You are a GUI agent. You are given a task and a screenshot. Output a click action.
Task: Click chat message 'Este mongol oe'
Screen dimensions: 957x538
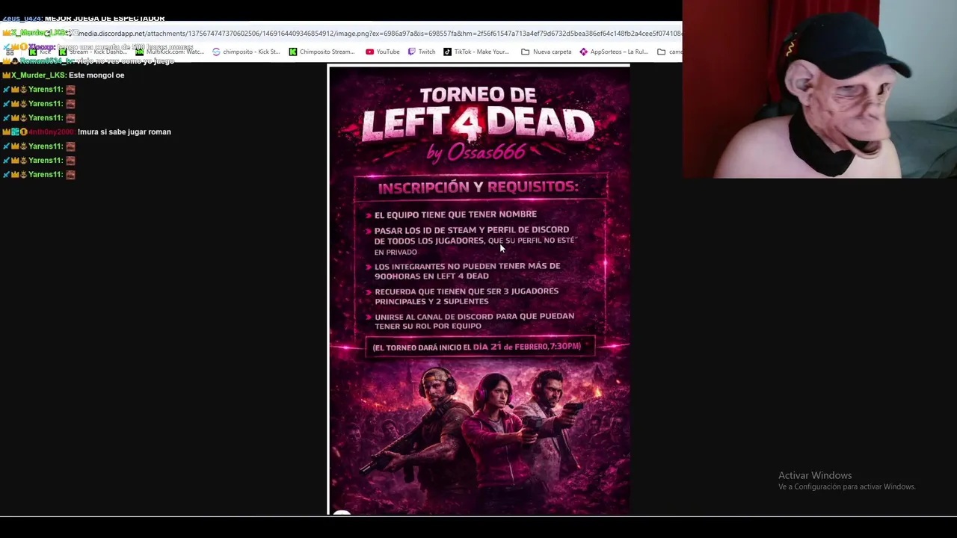(x=96, y=75)
